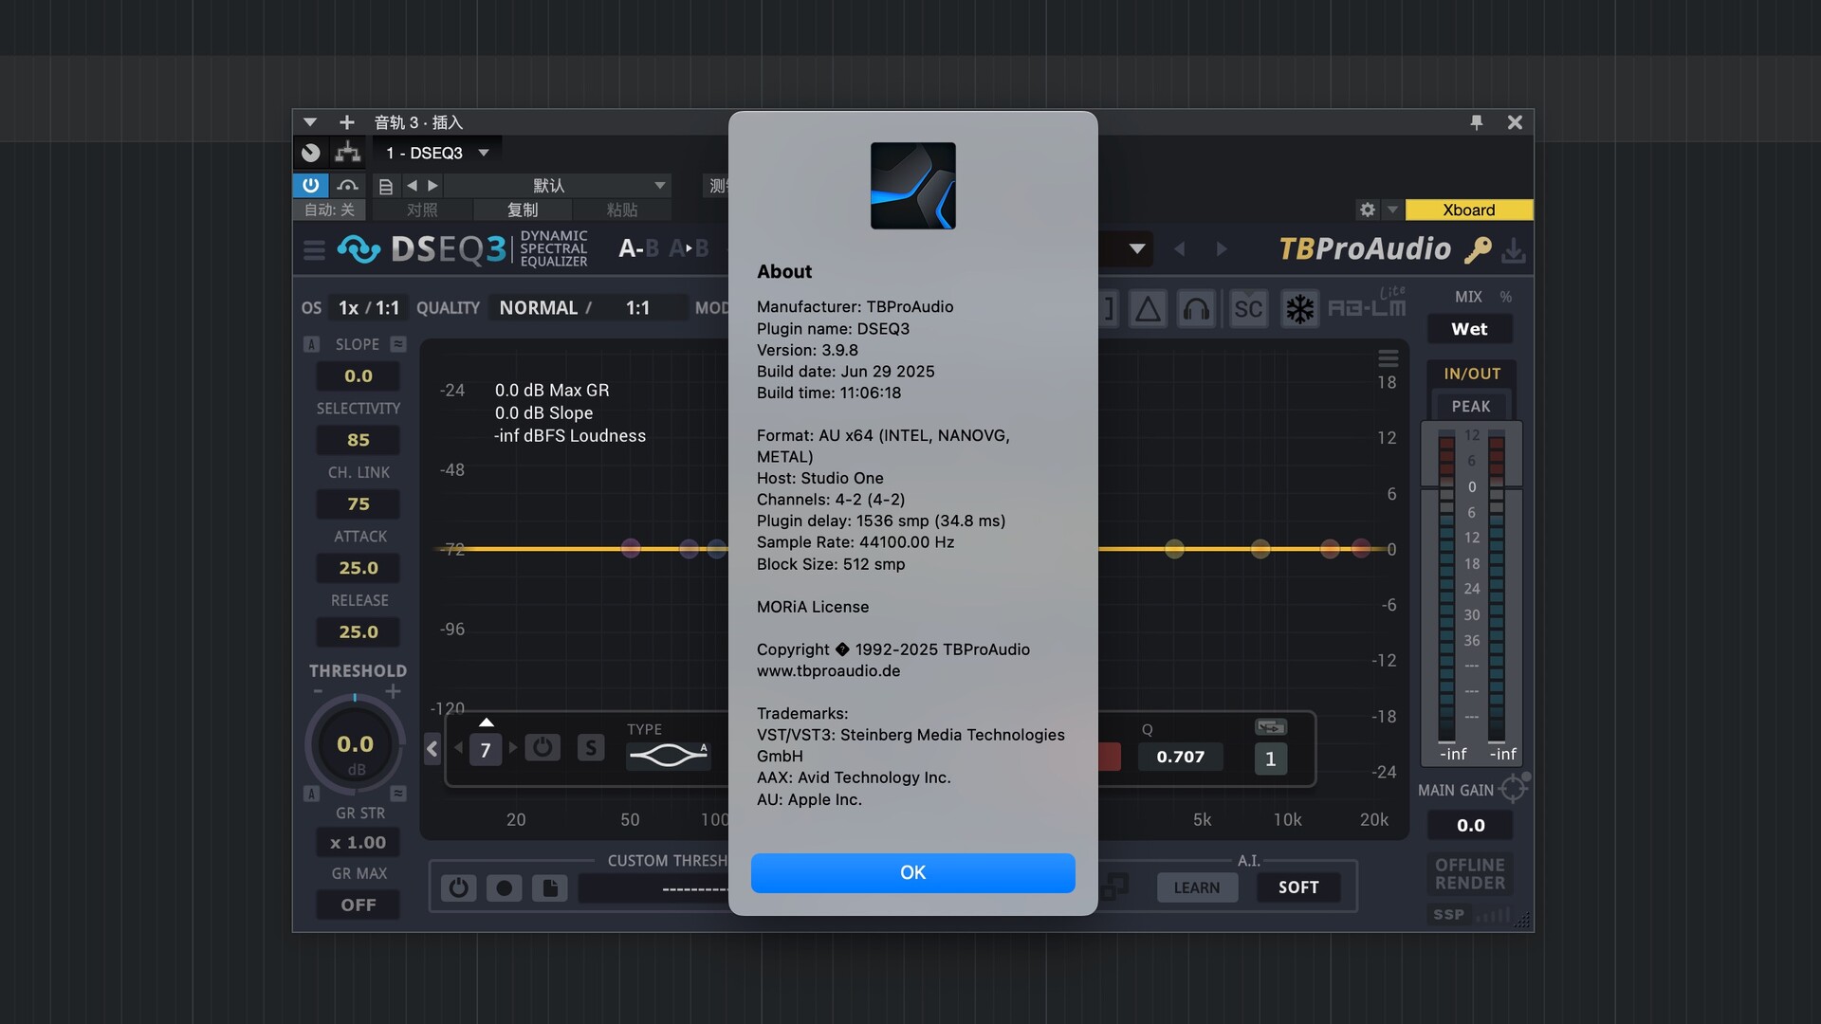This screenshot has height=1024, width=1821.
Task: Toggle the snowflake freeze button
Action: pos(1299,309)
